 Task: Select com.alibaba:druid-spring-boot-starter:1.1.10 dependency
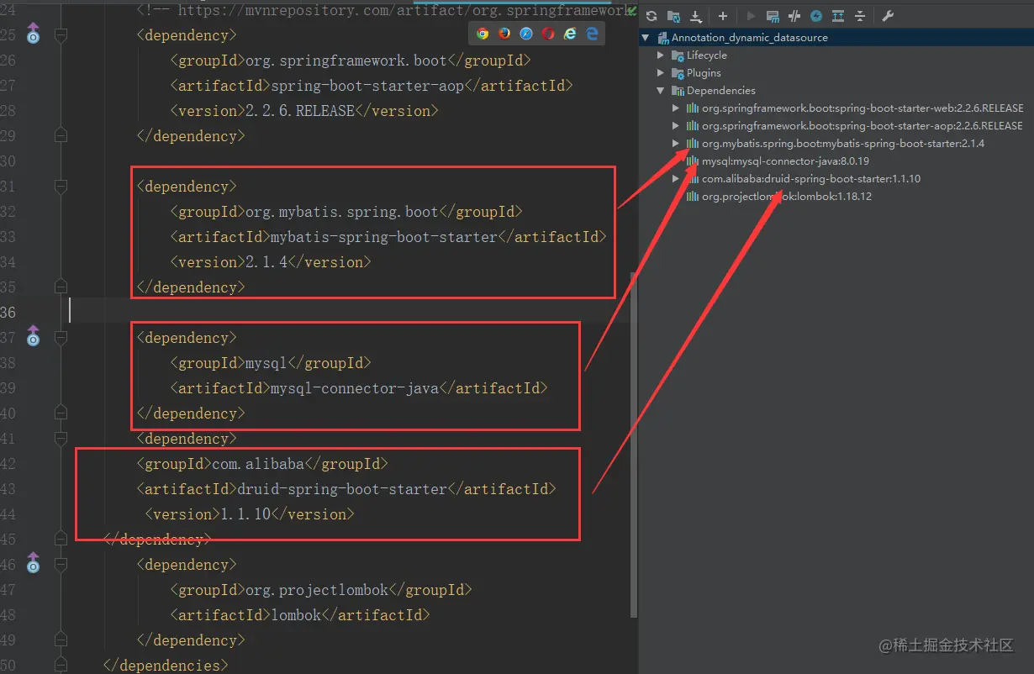[x=811, y=179]
